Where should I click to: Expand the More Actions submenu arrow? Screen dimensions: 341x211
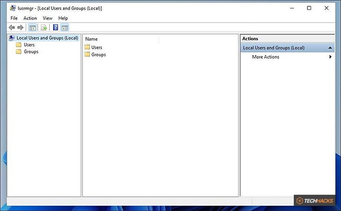(331, 57)
